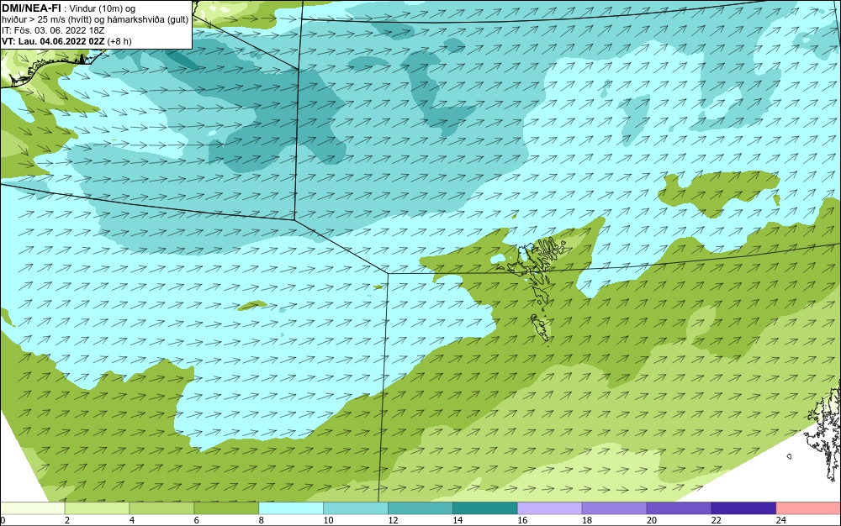
Task: Click the legend tick label 16
Action: point(522,520)
